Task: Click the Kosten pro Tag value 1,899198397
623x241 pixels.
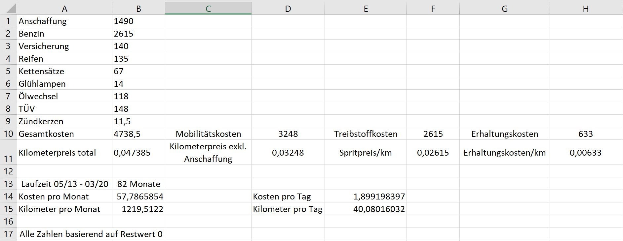Action: (x=366, y=196)
